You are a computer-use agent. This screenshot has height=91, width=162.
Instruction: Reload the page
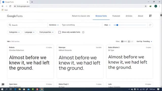click(x=10, y=6)
